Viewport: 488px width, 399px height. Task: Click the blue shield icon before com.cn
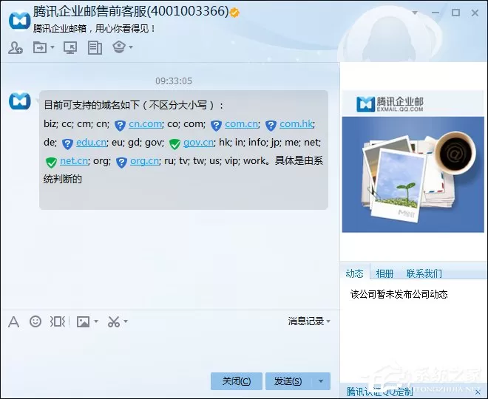point(216,126)
